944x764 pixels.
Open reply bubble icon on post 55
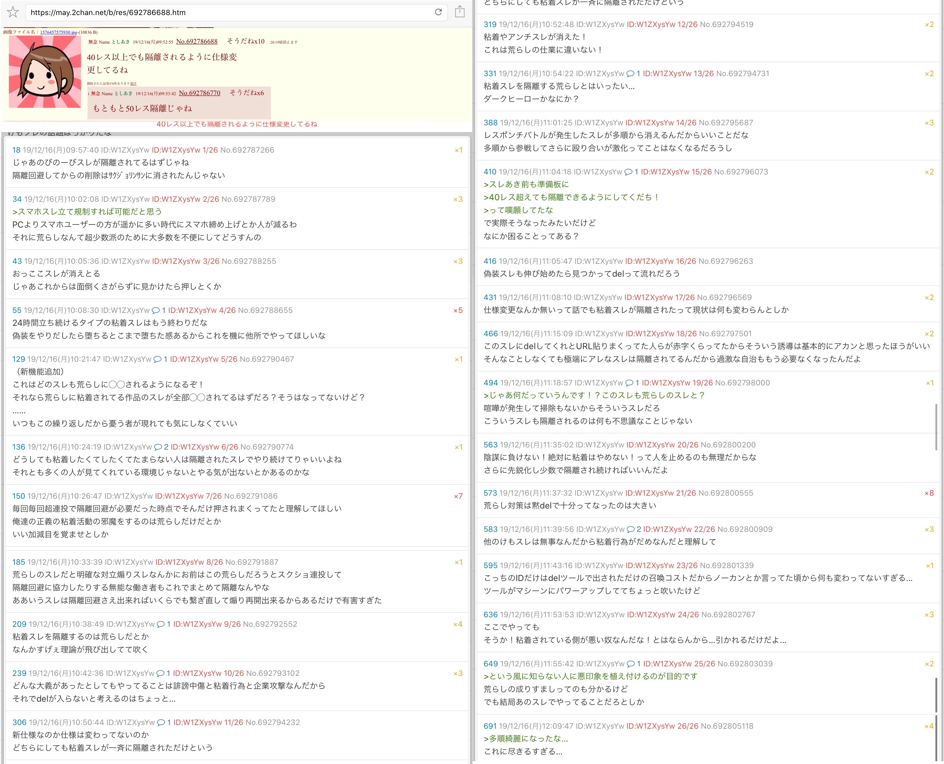(x=156, y=310)
